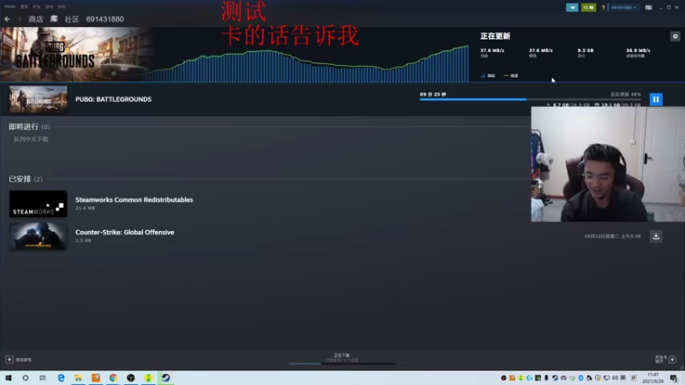The image size is (685, 385).
Task: Click the blue announcements megaphone icon
Action: coord(572,8)
